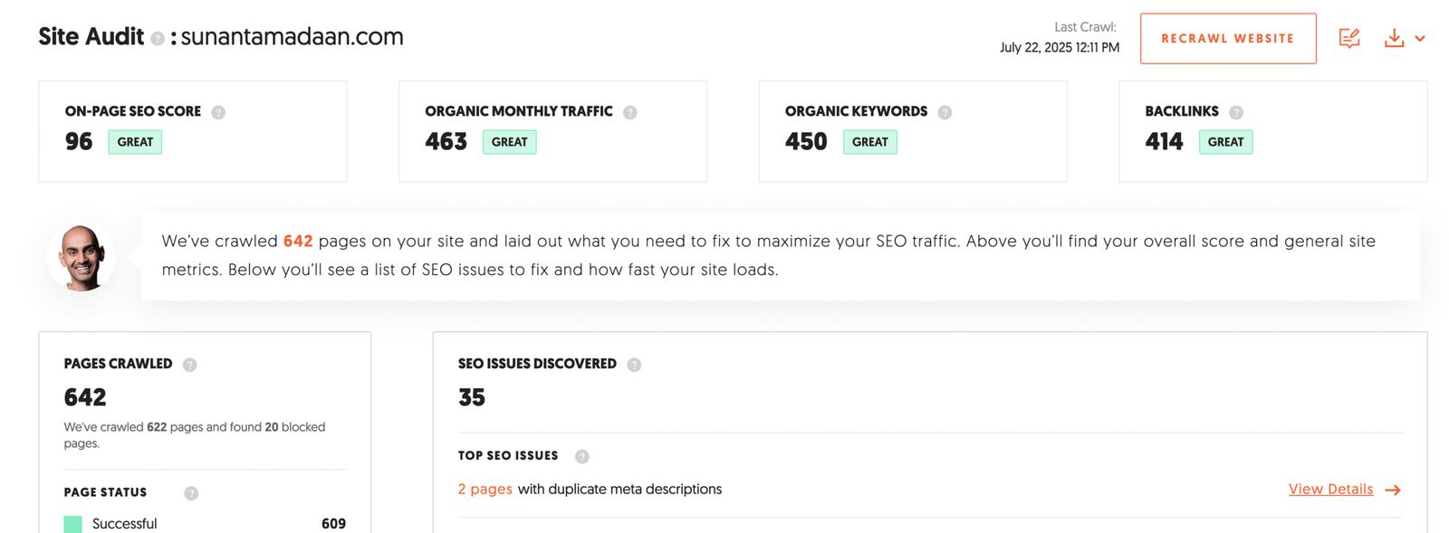Click the Backlinks help question icon
The width and height of the screenshot is (1449, 533).
click(x=1236, y=112)
